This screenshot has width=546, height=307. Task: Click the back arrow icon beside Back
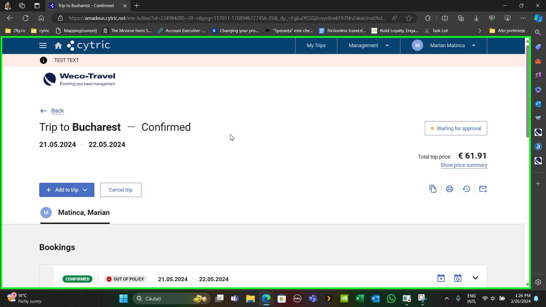coord(44,111)
